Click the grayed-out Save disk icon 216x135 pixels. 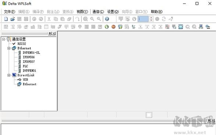[19, 19]
